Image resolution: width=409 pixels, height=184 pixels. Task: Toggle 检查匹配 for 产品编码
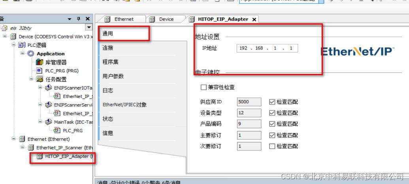click(272, 124)
